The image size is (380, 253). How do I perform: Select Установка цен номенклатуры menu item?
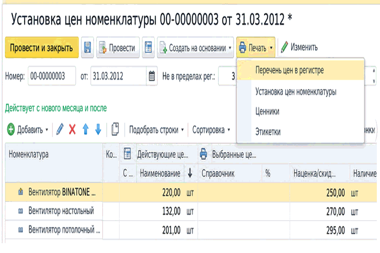pos(301,92)
